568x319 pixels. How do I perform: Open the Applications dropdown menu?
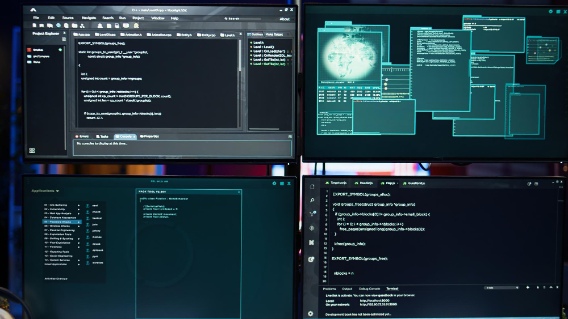[x=45, y=191]
